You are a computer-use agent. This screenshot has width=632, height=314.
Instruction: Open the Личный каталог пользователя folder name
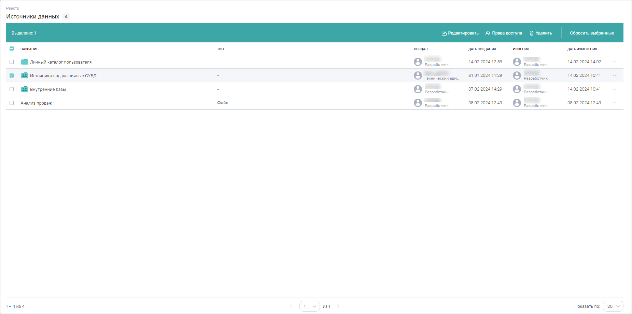coord(61,62)
